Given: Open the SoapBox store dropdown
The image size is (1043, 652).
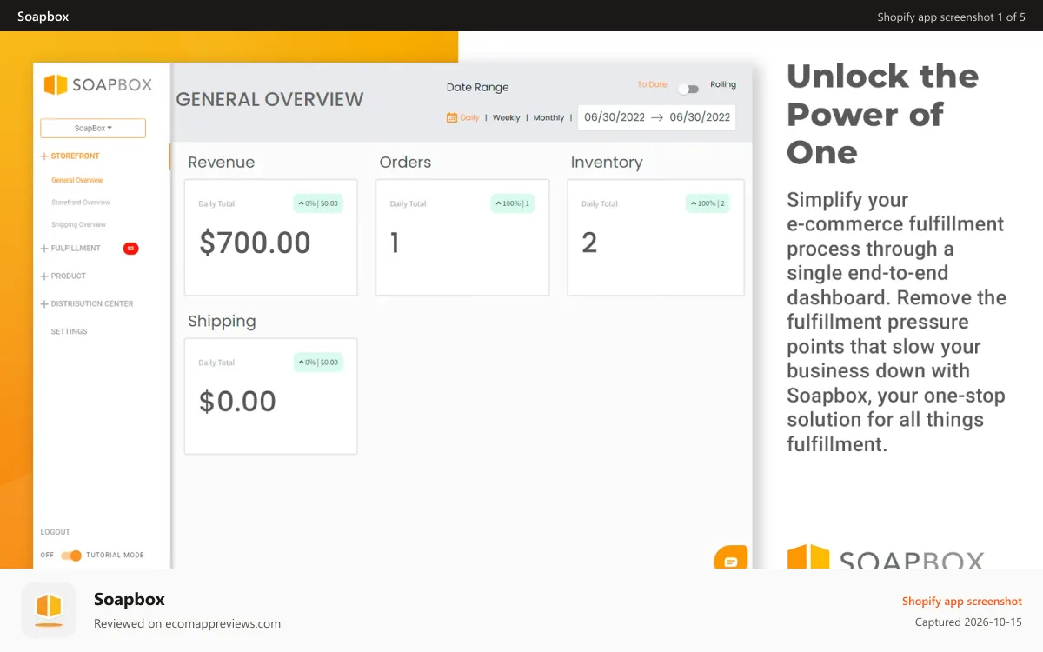Looking at the screenshot, I should pyautogui.click(x=93, y=129).
